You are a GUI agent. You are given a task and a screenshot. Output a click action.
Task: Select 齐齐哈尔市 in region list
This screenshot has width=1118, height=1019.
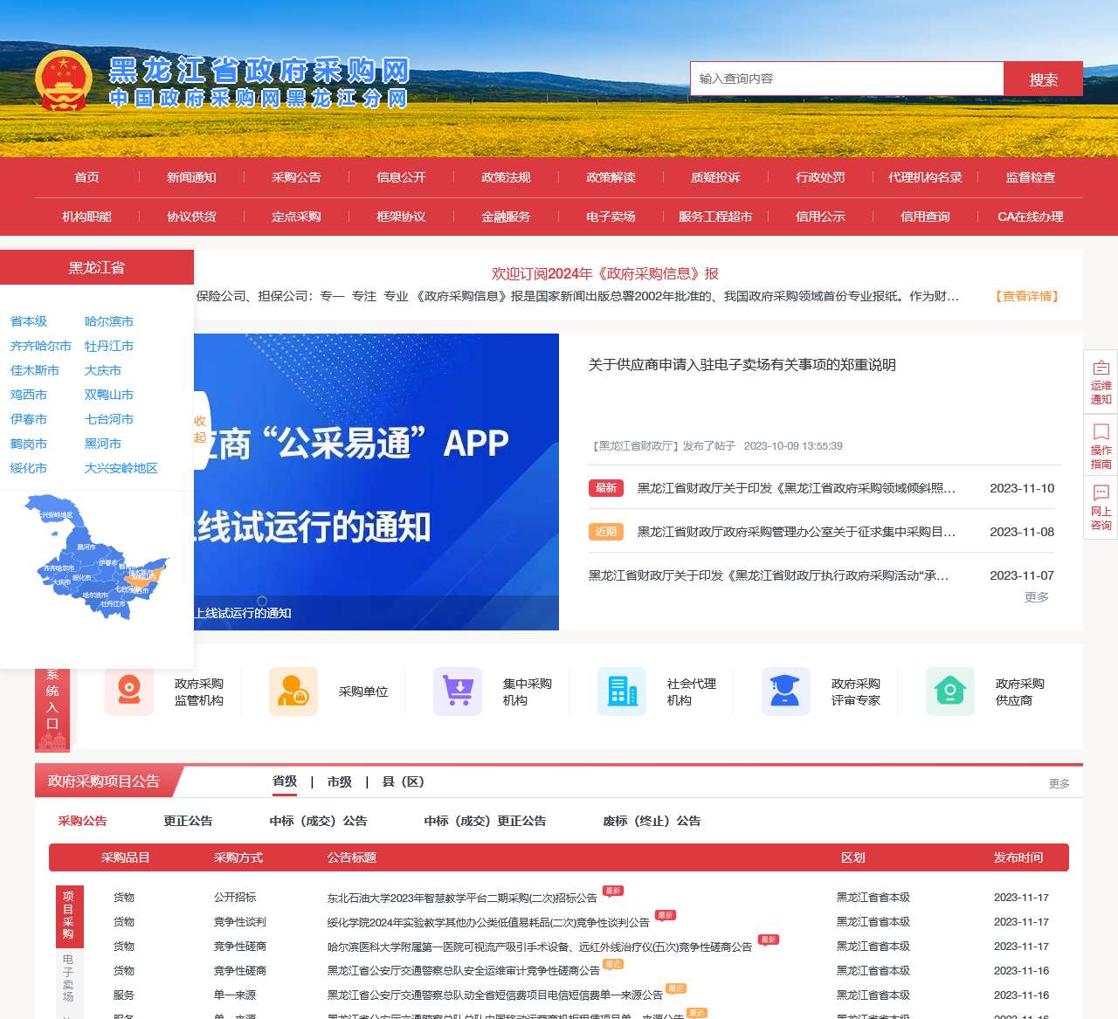[x=41, y=346]
